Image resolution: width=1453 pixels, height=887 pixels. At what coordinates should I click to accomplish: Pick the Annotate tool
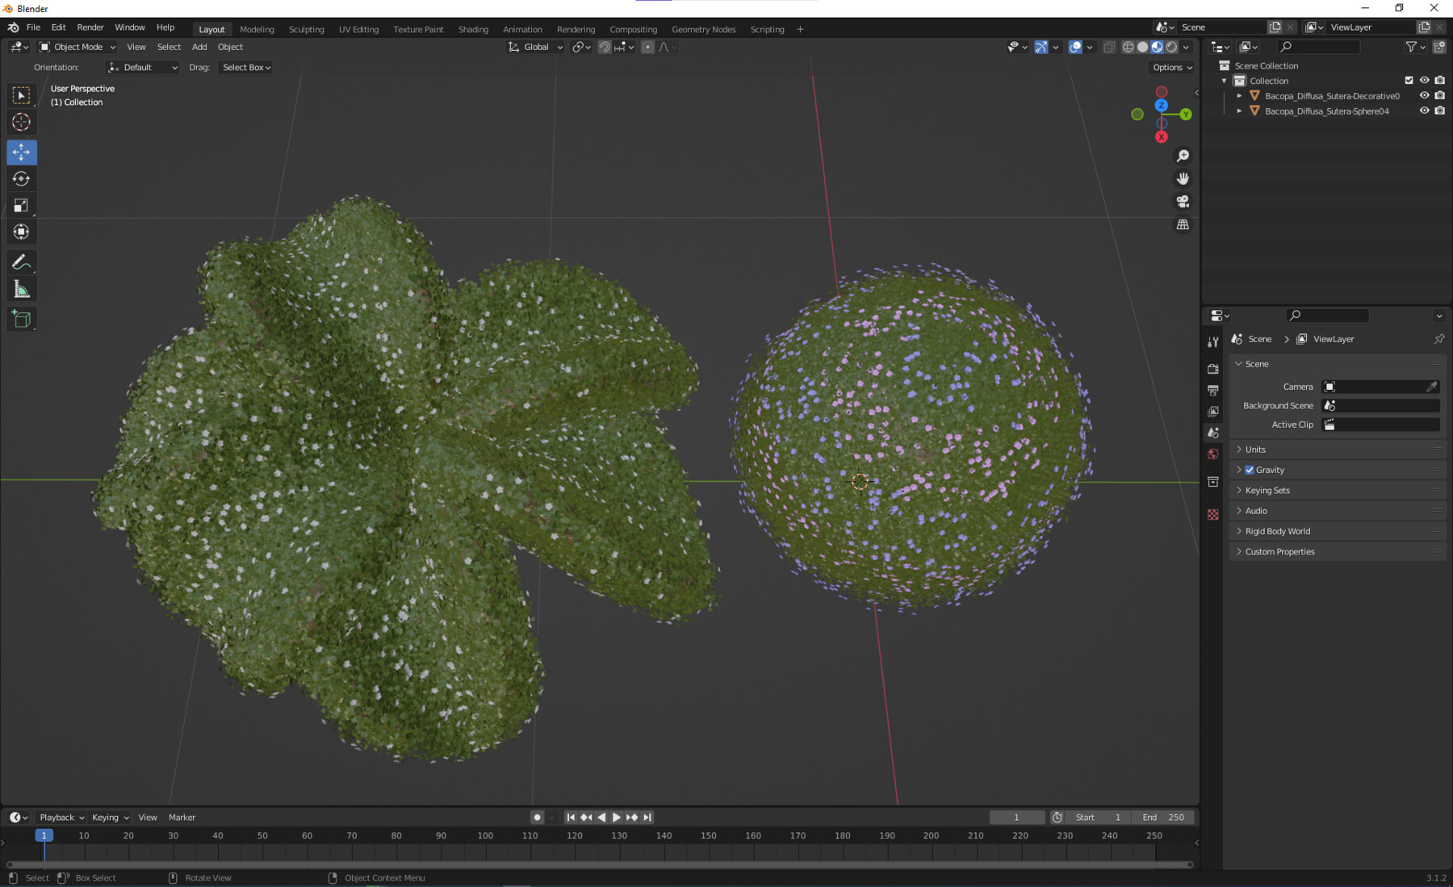[22, 261]
